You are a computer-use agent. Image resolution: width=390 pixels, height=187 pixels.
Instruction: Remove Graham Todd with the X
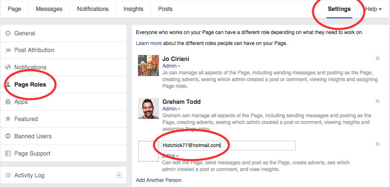point(377,101)
